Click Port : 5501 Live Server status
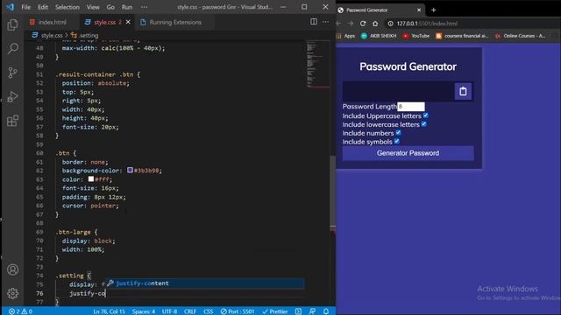The width and height of the screenshot is (561, 315). pos(238,311)
